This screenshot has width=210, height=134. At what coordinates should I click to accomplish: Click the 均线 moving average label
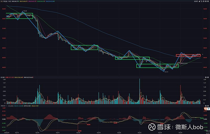point(9,1)
